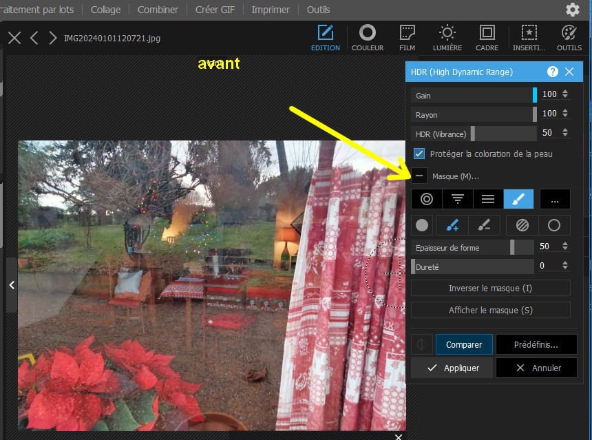Click the split compare icon beside Comparer
Viewport: 592px width, 440px height.
(x=422, y=344)
